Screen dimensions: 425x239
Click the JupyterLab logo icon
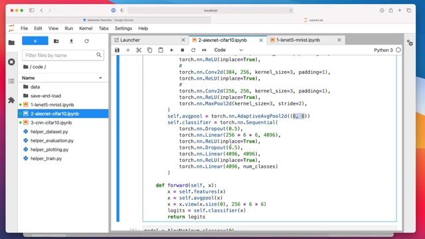pyautogui.click(x=11, y=28)
